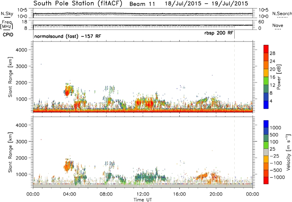
Task: Click the '20:00' time axis tick label
Action: (x=216, y=194)
